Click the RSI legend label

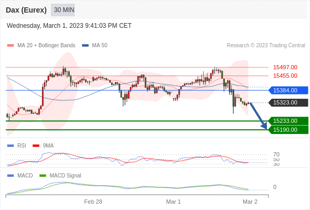click(x=22, y=146)
